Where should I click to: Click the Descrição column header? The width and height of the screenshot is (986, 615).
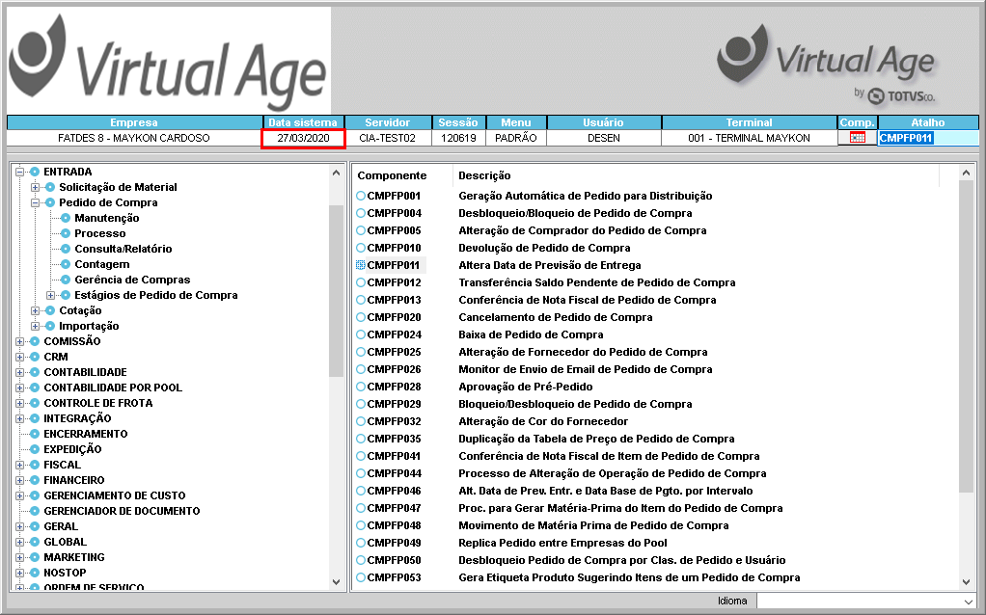(x=484, y=175)
